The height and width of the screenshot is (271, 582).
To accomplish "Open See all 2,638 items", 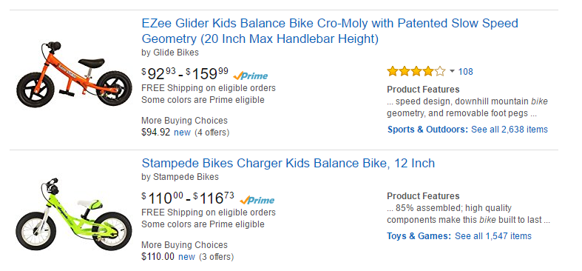I will 510,130.
